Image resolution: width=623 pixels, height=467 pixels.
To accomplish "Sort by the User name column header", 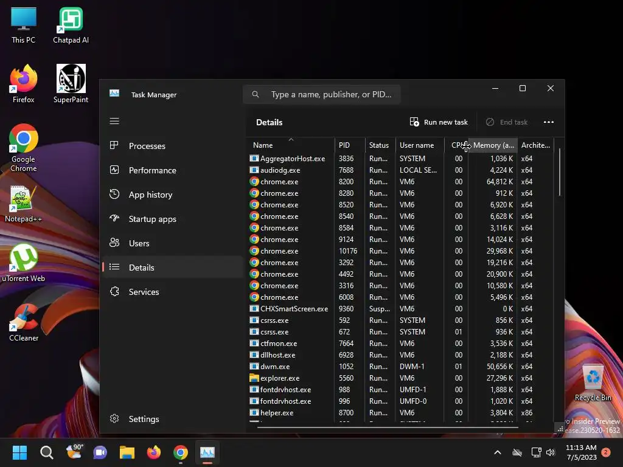I will 420,145.
